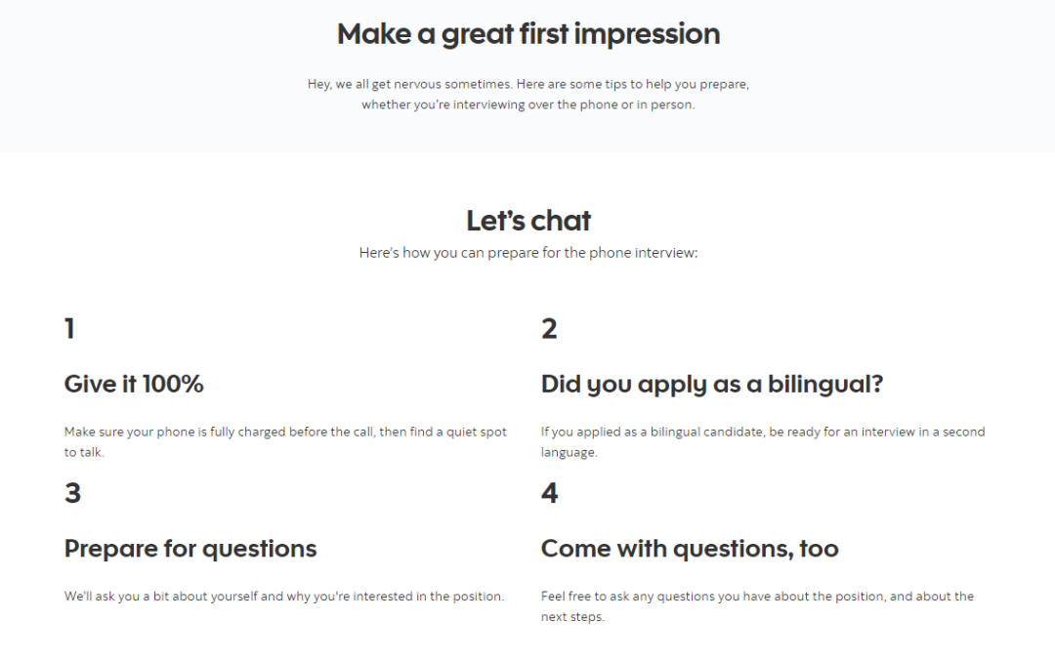1055x661 pixels.
Task: Click the 'We'll ask you a bit' description
Action: pos(284,597)
